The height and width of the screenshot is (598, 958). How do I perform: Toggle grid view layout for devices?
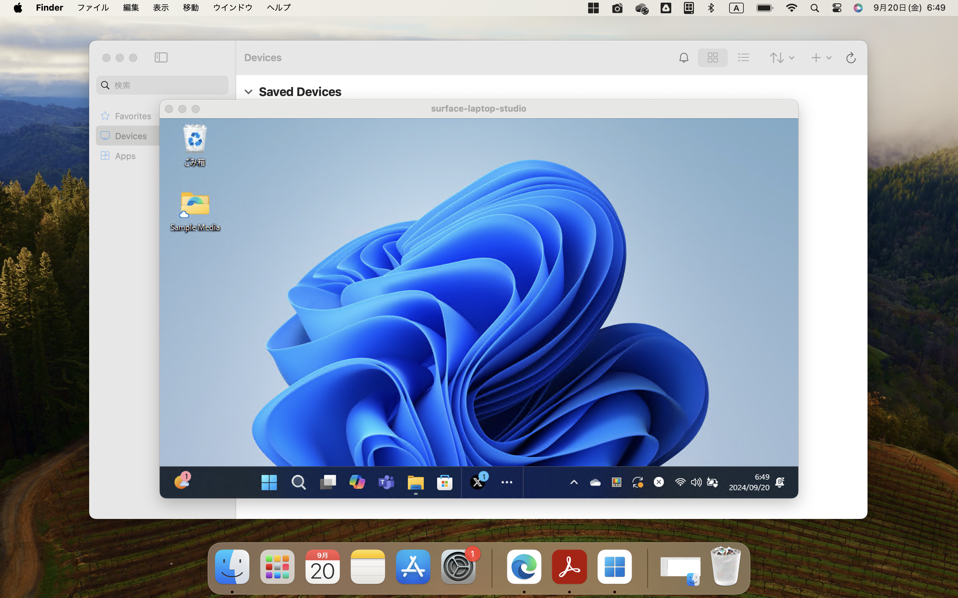(x=713, y=58)
